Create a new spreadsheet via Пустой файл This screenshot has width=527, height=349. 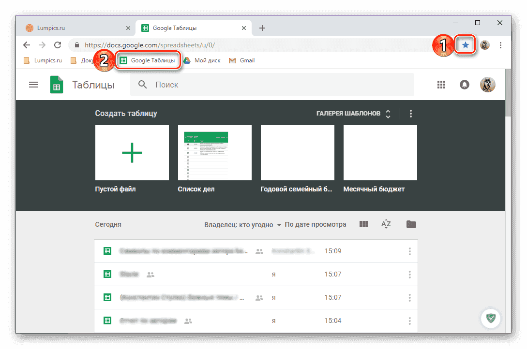click(132, 152)
